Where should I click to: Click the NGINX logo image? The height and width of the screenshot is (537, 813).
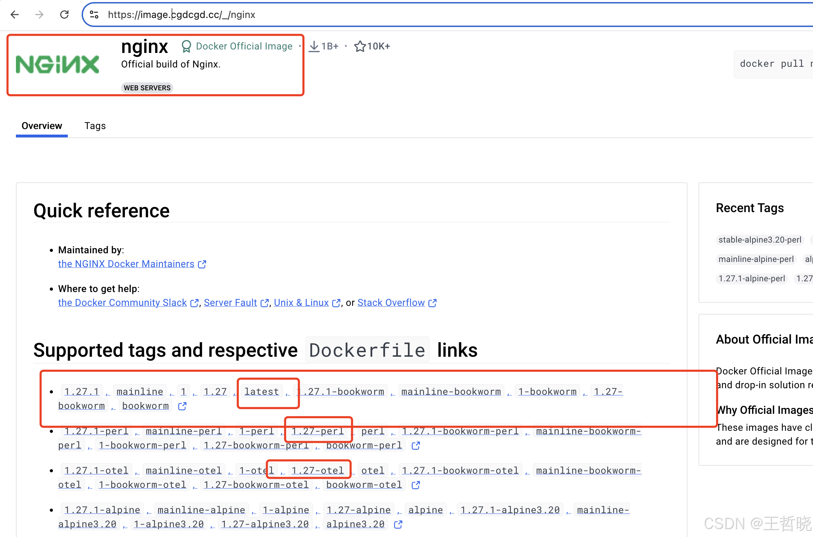57,64
